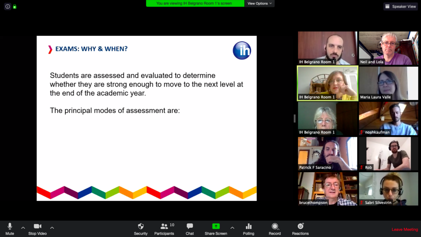Screen dimensions: 421x237
Task: Click the green Share Screen button
Action: [x=216, y=229]
